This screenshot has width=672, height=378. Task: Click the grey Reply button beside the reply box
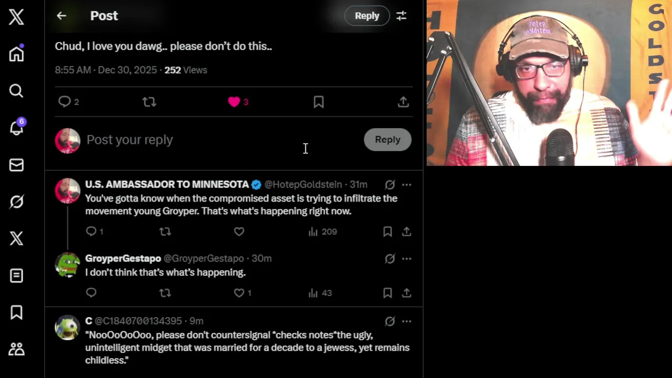[x=387, y=140]
